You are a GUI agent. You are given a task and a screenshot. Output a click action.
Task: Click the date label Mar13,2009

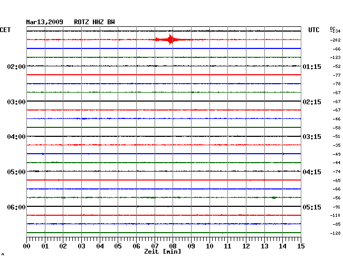[44, 22]
